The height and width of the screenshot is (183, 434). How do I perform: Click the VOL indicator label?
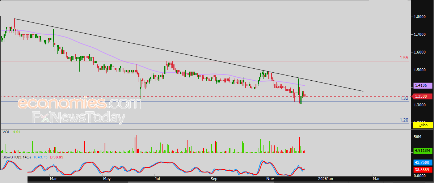(x=6, y=132)
